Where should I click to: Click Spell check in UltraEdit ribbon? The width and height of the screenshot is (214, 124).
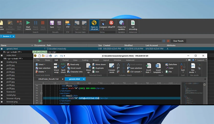(x=63, y=68)
